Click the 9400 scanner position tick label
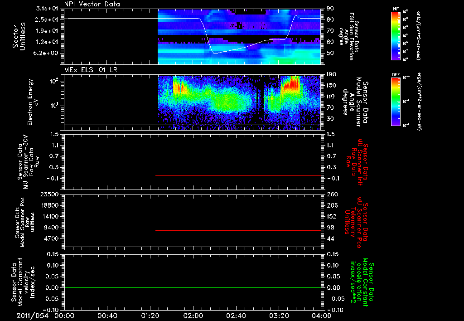464x321 pixels. tap(52, 228)
